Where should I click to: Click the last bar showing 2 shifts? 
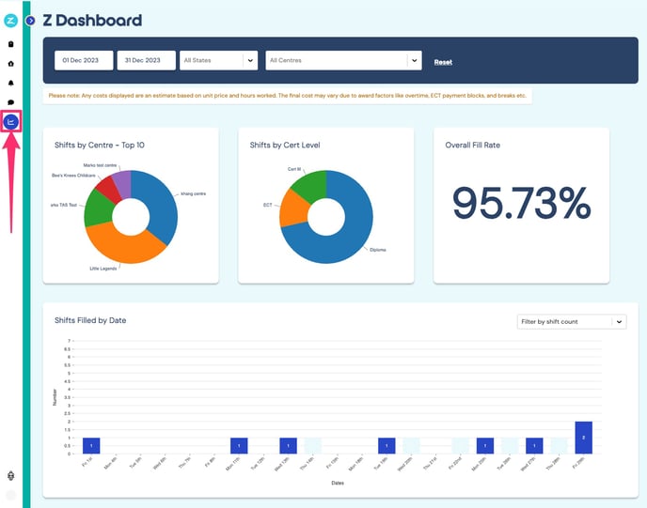click(x=583, y=438)
